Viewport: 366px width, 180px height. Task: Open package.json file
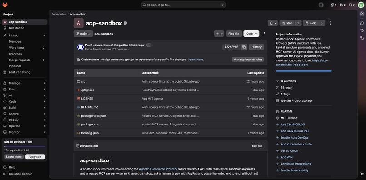click(x=90, y=125)
